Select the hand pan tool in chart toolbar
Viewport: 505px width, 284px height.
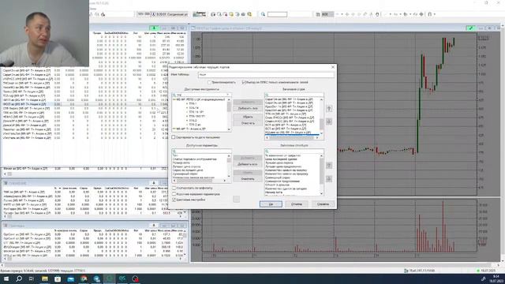click(377, 14)
